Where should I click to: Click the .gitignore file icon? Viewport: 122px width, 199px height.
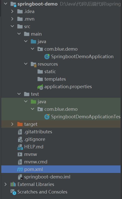20,139
